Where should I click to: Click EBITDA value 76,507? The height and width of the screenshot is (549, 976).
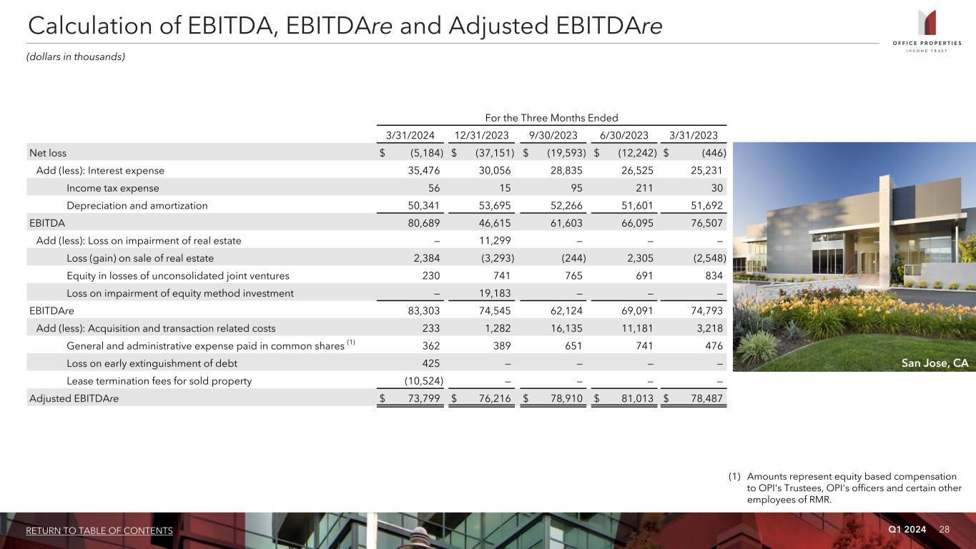coord(706,223)
